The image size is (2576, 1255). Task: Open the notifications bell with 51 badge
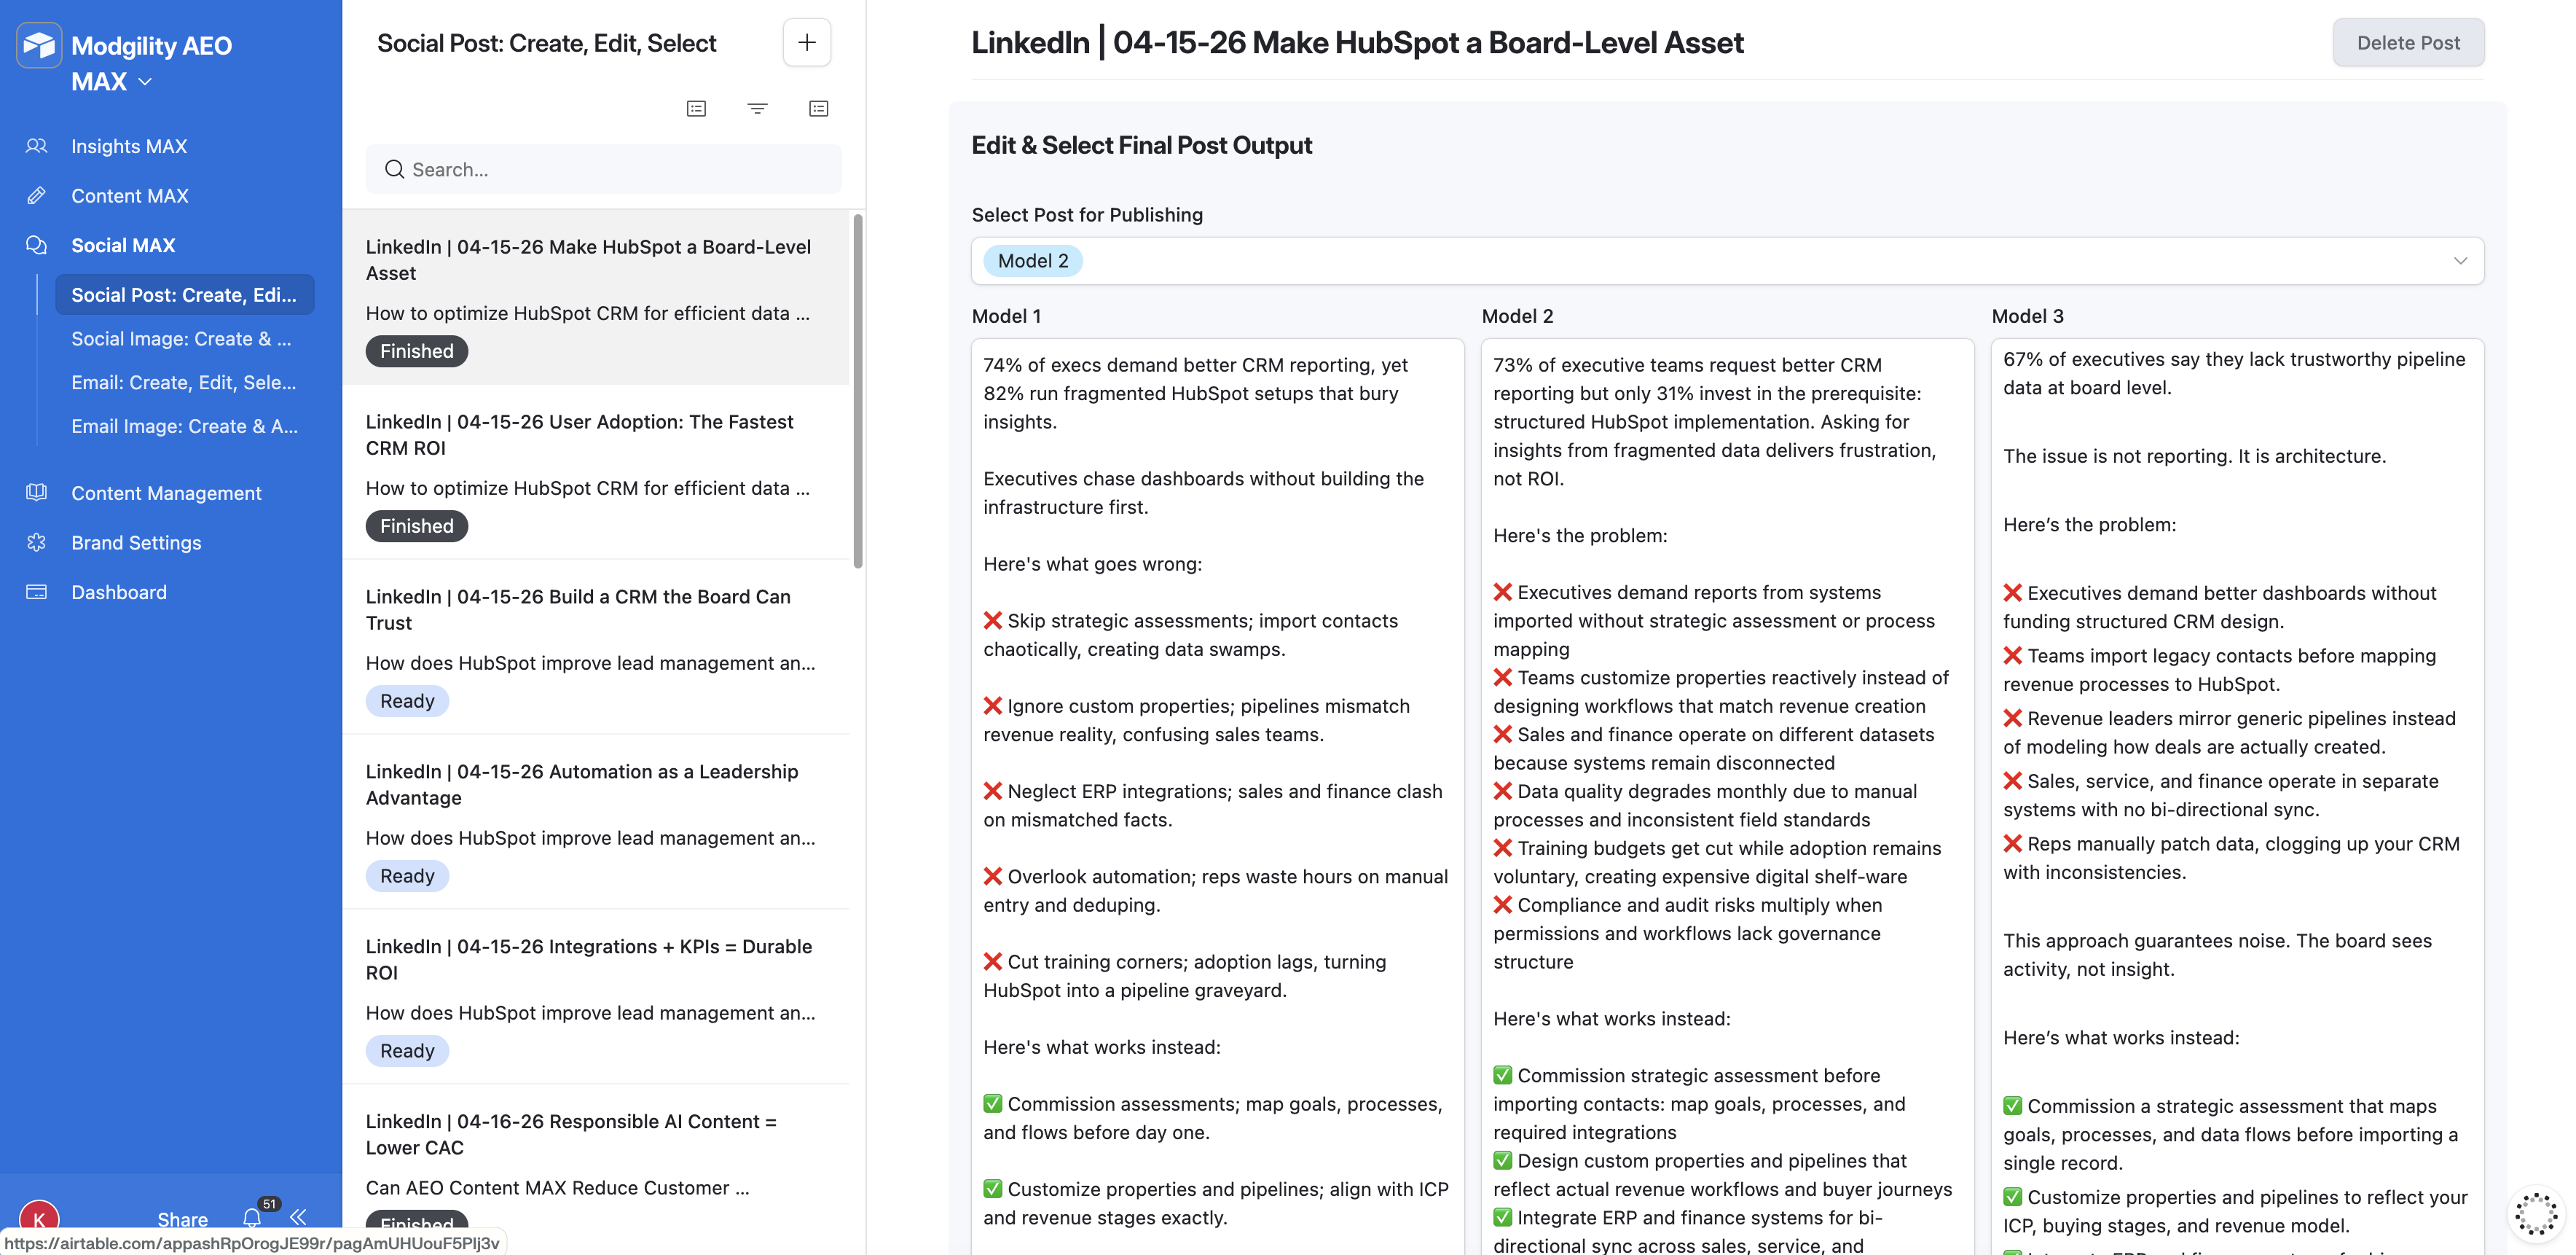coord(252,1218)
